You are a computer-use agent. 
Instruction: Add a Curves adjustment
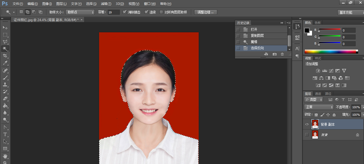pos(331,71)
